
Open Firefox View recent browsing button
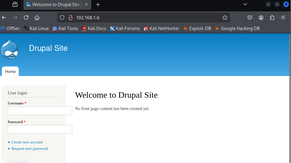coord(15,4)
